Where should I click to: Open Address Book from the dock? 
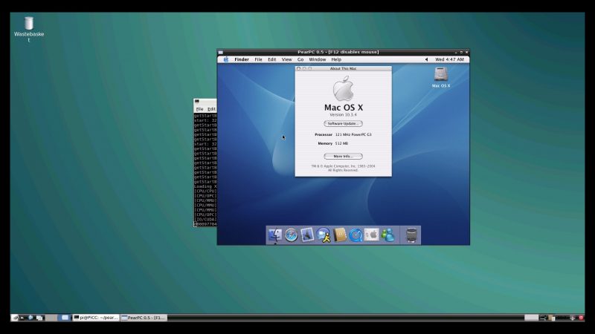340,235
